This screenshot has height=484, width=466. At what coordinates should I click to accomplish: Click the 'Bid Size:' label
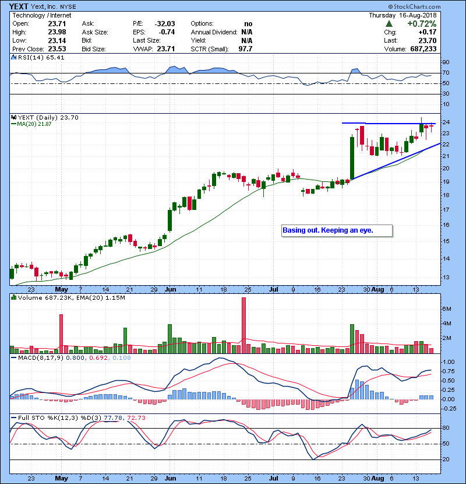tap(94, 49)
